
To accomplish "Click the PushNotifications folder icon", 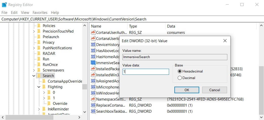I will pyautogui.click(x=39, y=48).
